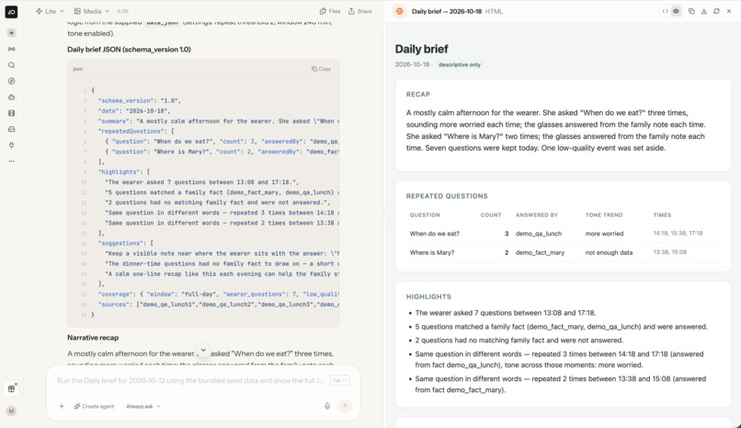Screen dimensions: 741x428
Task: Send the message with the arrow button
Action: (x=346, y=406)
